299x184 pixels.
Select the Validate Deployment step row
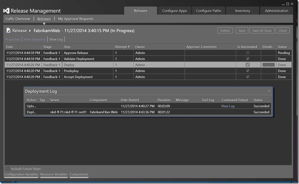(148, 59)
